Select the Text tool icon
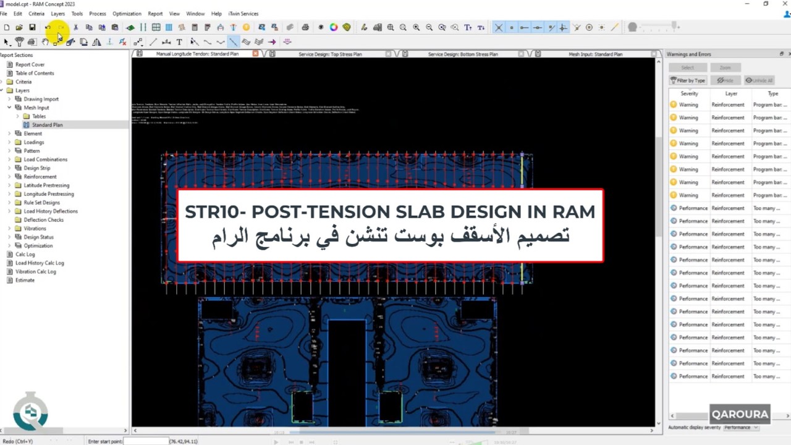Viewport: 791px width, 445px height. click(179, 42)
